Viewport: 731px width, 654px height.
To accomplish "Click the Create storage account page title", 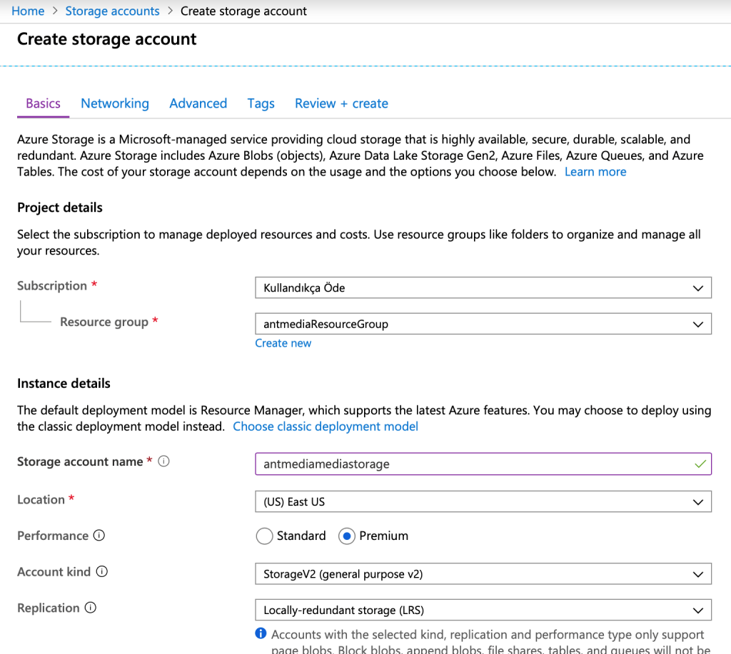I will [107, 39].
